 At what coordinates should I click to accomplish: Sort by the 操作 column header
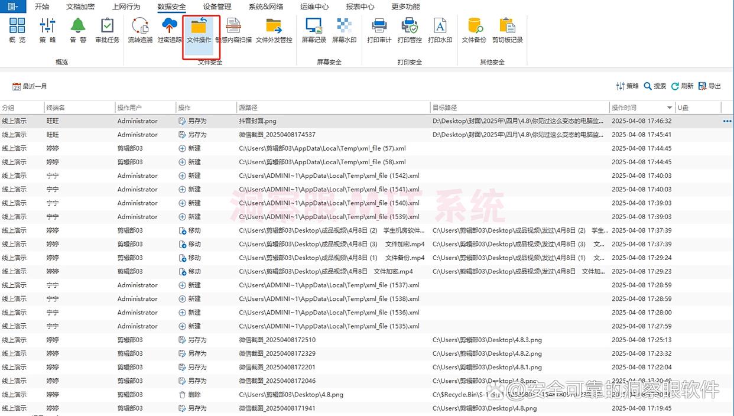[206, 108]
